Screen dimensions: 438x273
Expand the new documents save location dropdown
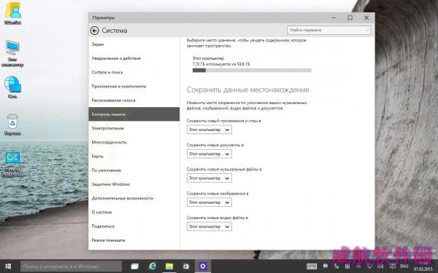coord(210,154)
